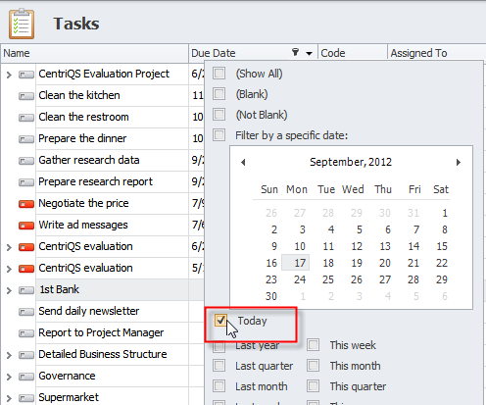The image size is (486, 405).
Task: Pick September 25 on the calendar
Action: tap(328, 279)
